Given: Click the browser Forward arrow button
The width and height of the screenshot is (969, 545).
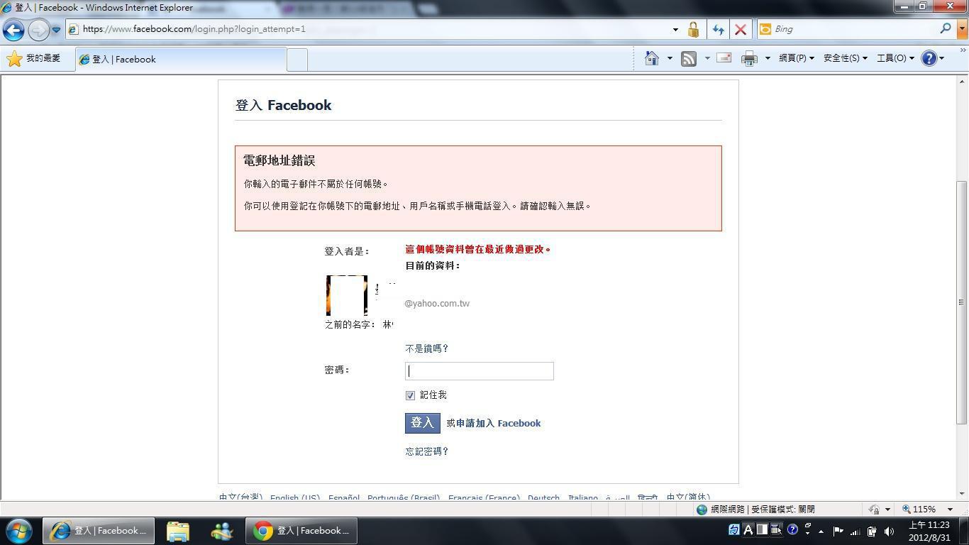Looking at the screenshot, I should [x=38, y=30].
